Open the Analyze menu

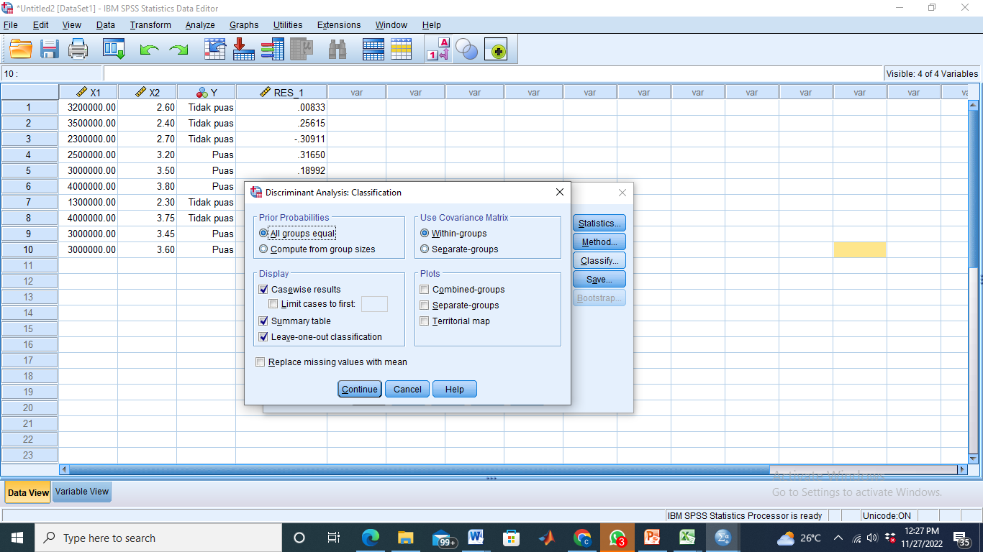(199, 25)
